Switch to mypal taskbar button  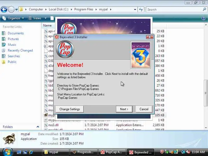pyautogui.click(x=56, y=152)
